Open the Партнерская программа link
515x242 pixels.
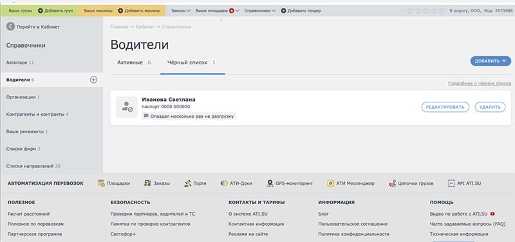tap(35, 234)
